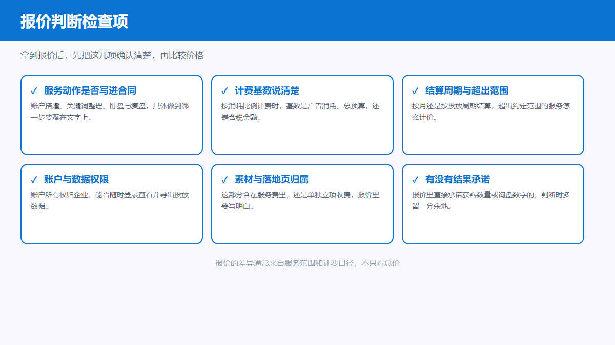615x345 pixels.
Task: Click the description starting 这部分含在服务费里
Action: [300, 200]
